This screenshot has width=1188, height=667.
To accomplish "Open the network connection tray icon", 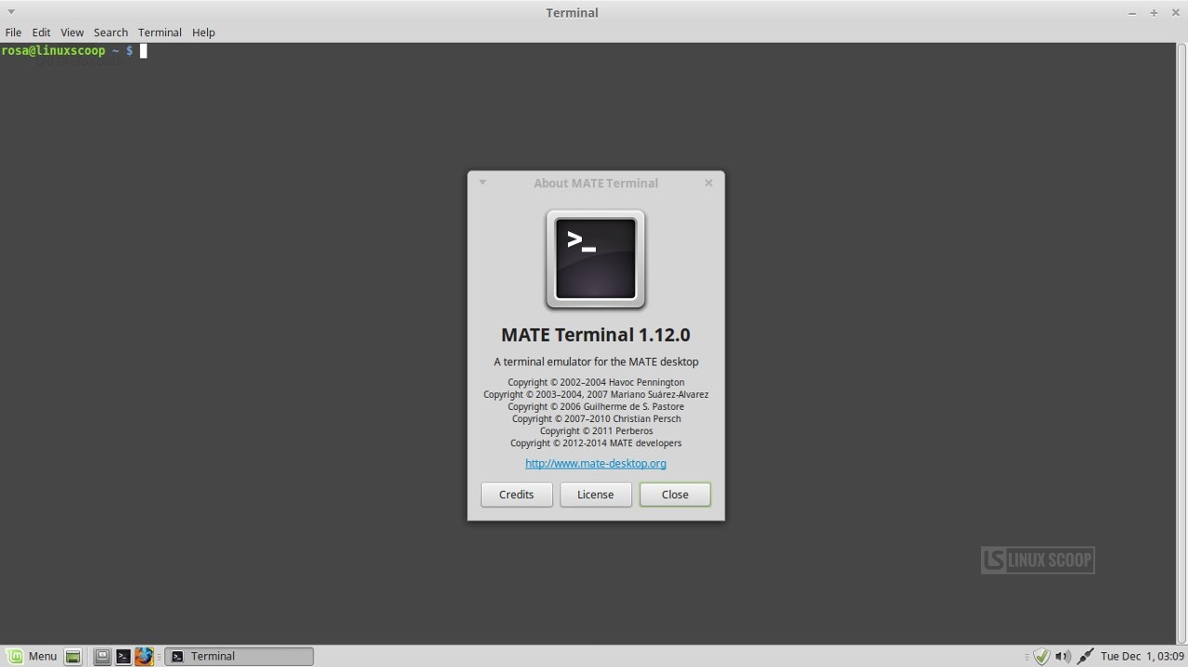I will click(x=1085, y=656).
